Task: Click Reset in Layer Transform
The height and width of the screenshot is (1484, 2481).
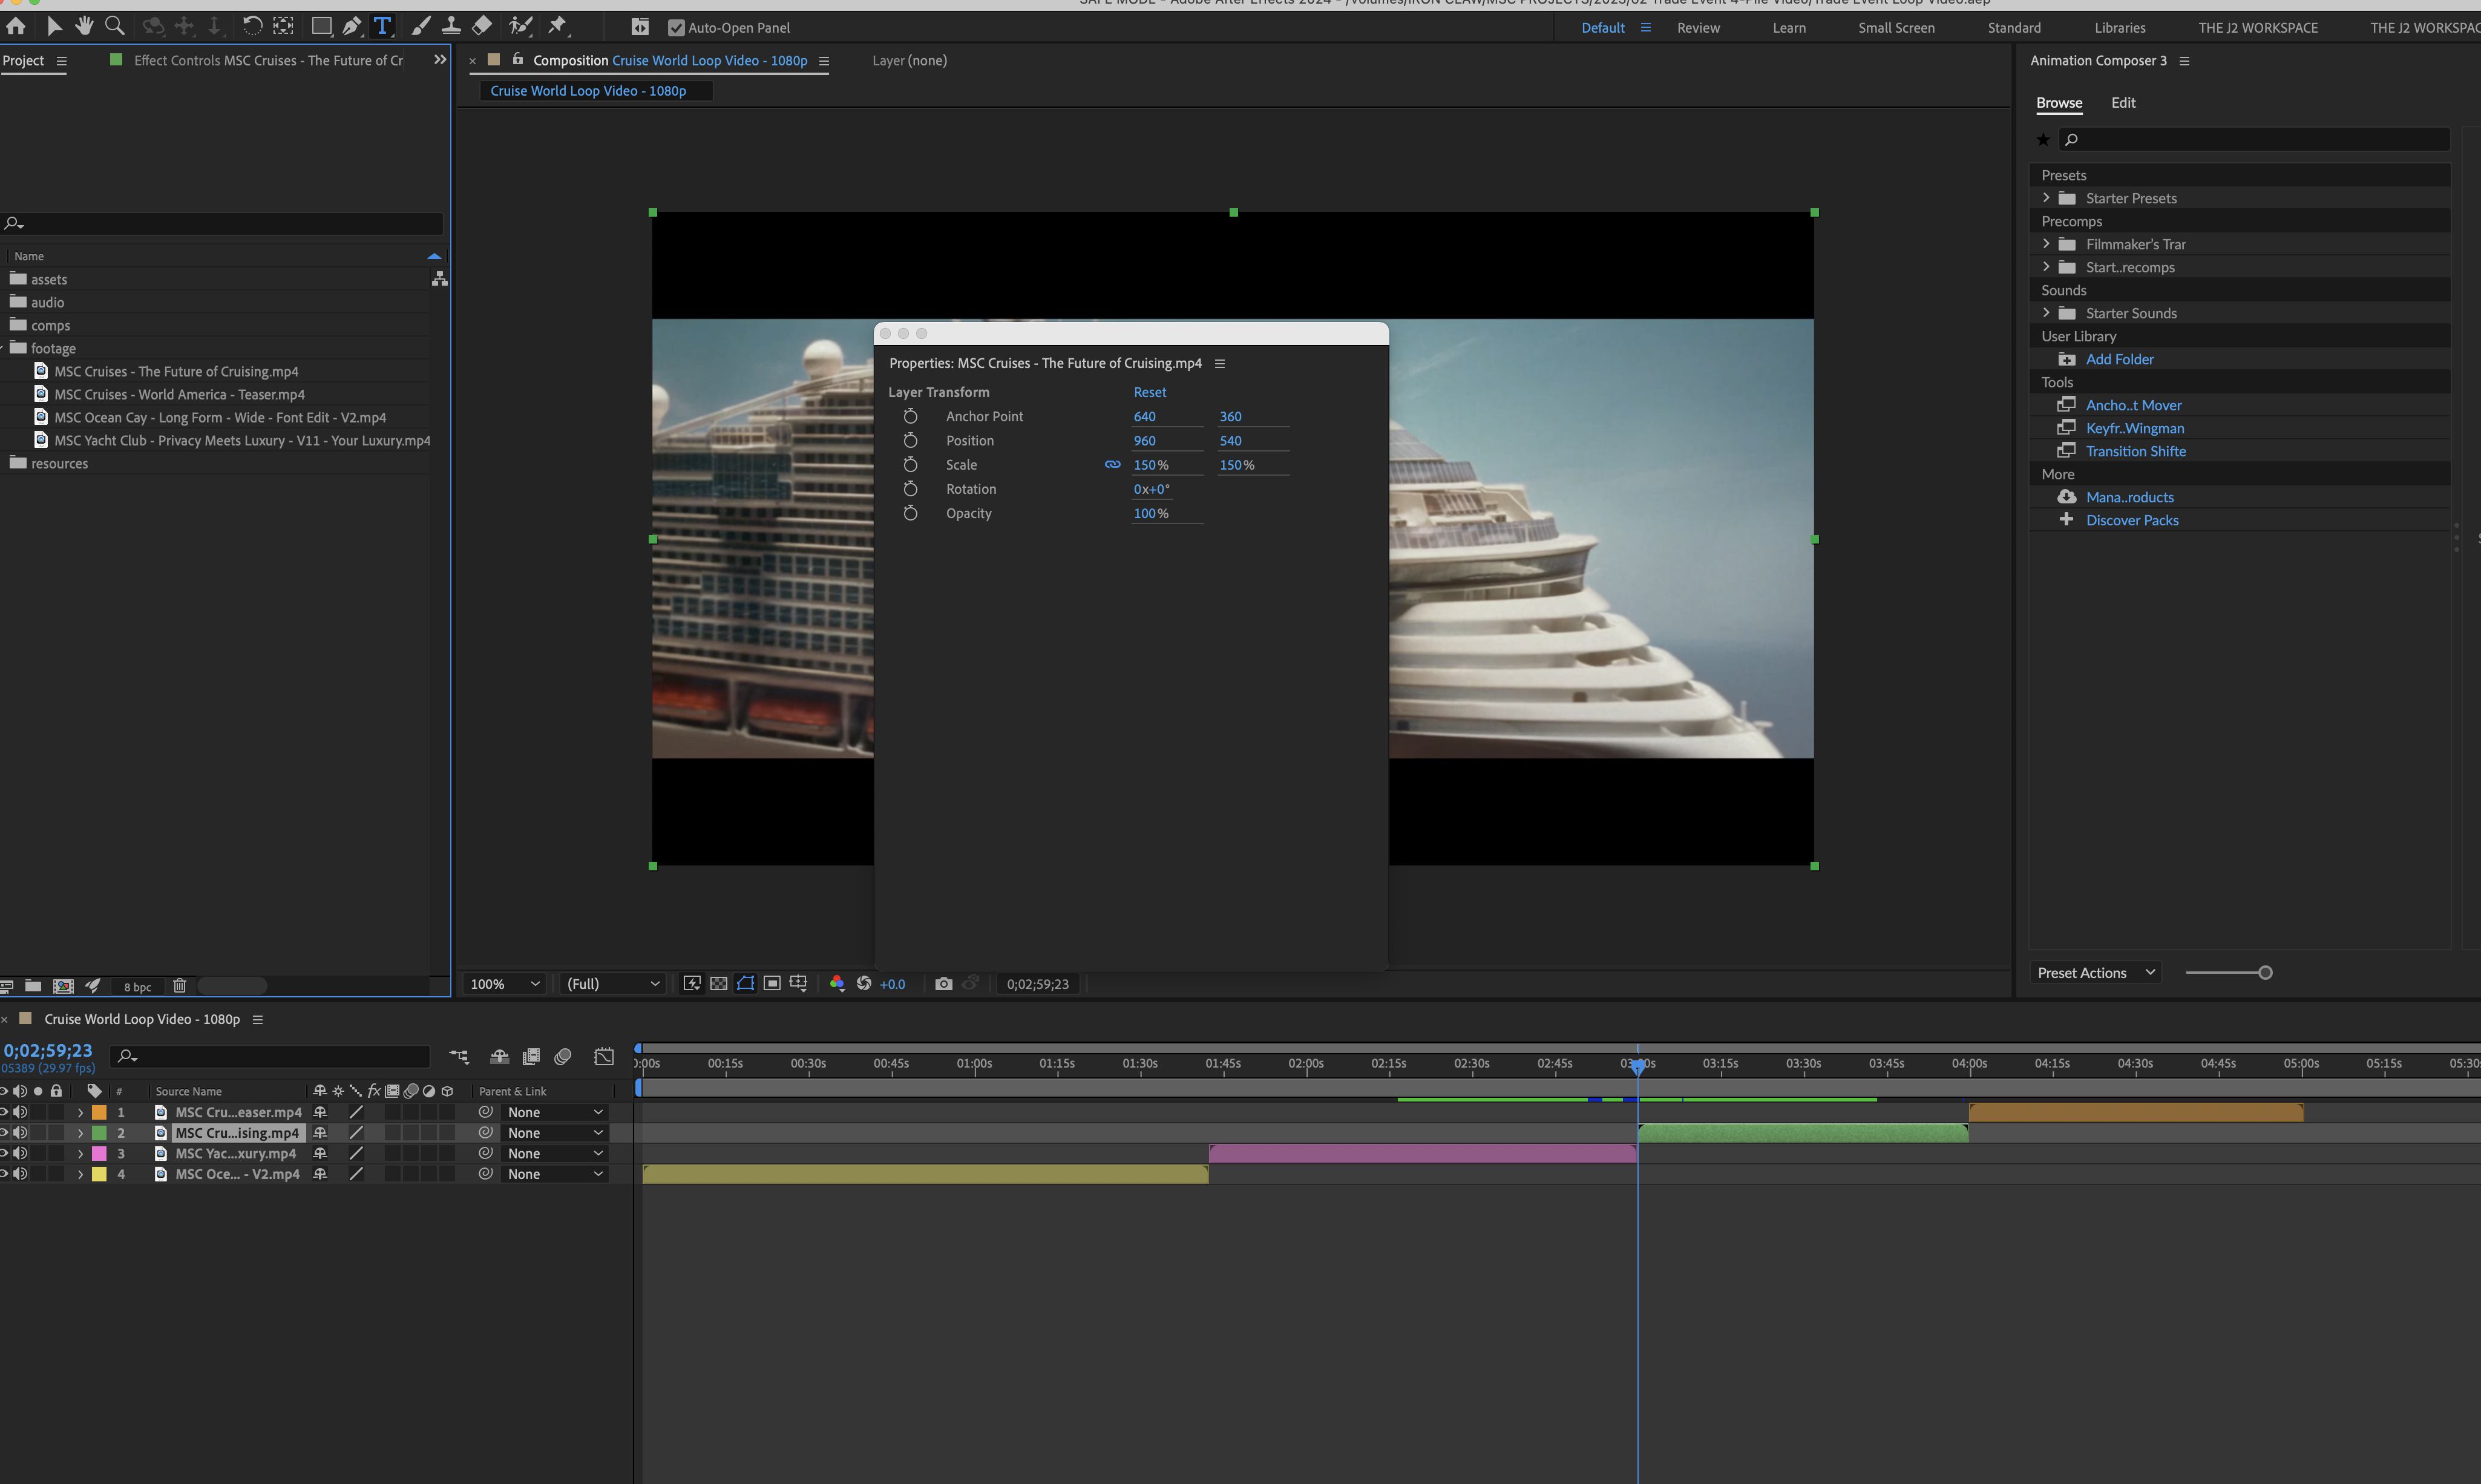Action: (x=1150, y=392)
